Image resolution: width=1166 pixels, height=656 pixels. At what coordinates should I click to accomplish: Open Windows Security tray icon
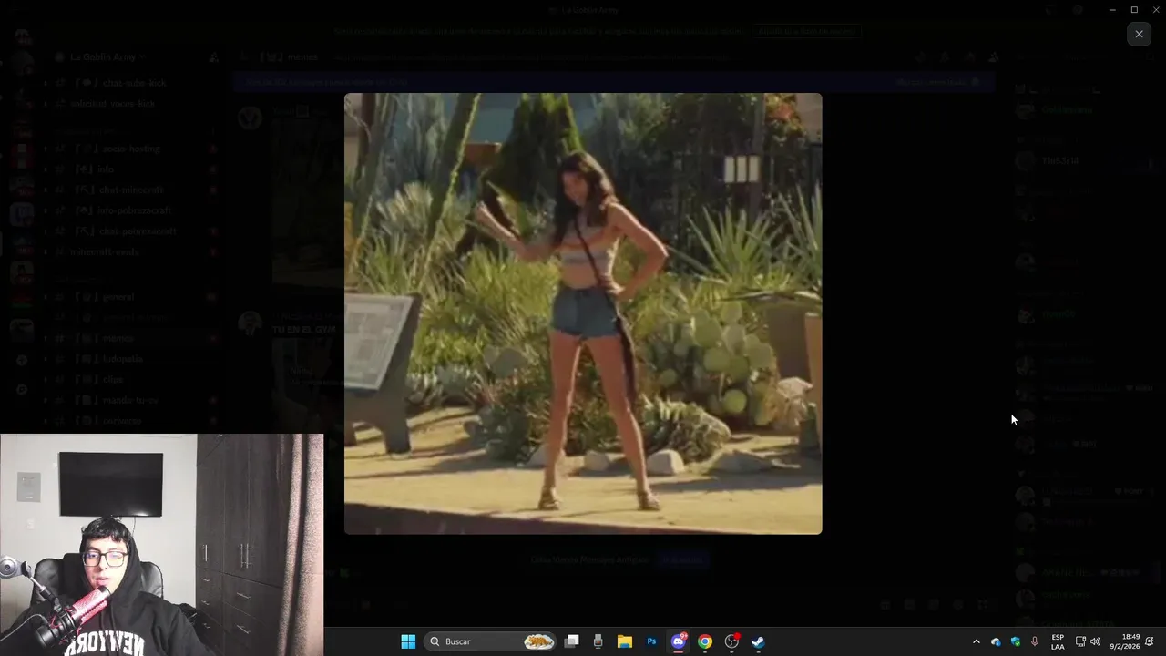click(x=1016, y=641)
